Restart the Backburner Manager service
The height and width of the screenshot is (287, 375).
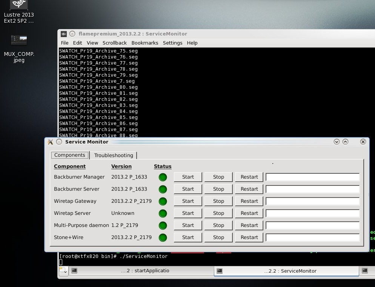249,177
